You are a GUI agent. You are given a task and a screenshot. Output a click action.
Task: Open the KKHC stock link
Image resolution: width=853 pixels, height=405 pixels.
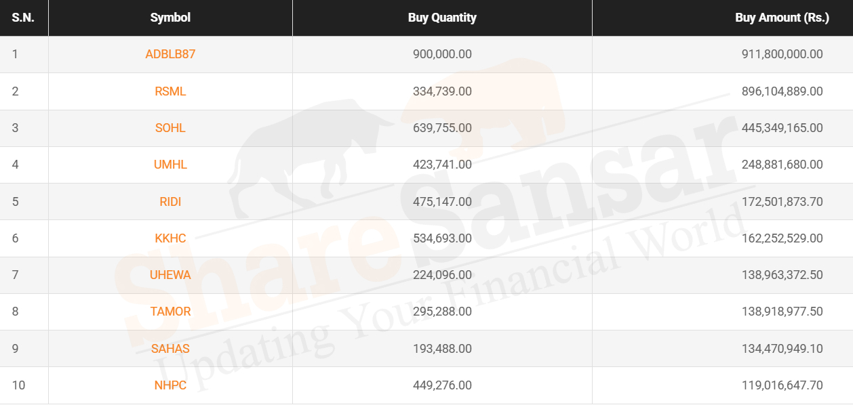(170, 238)
